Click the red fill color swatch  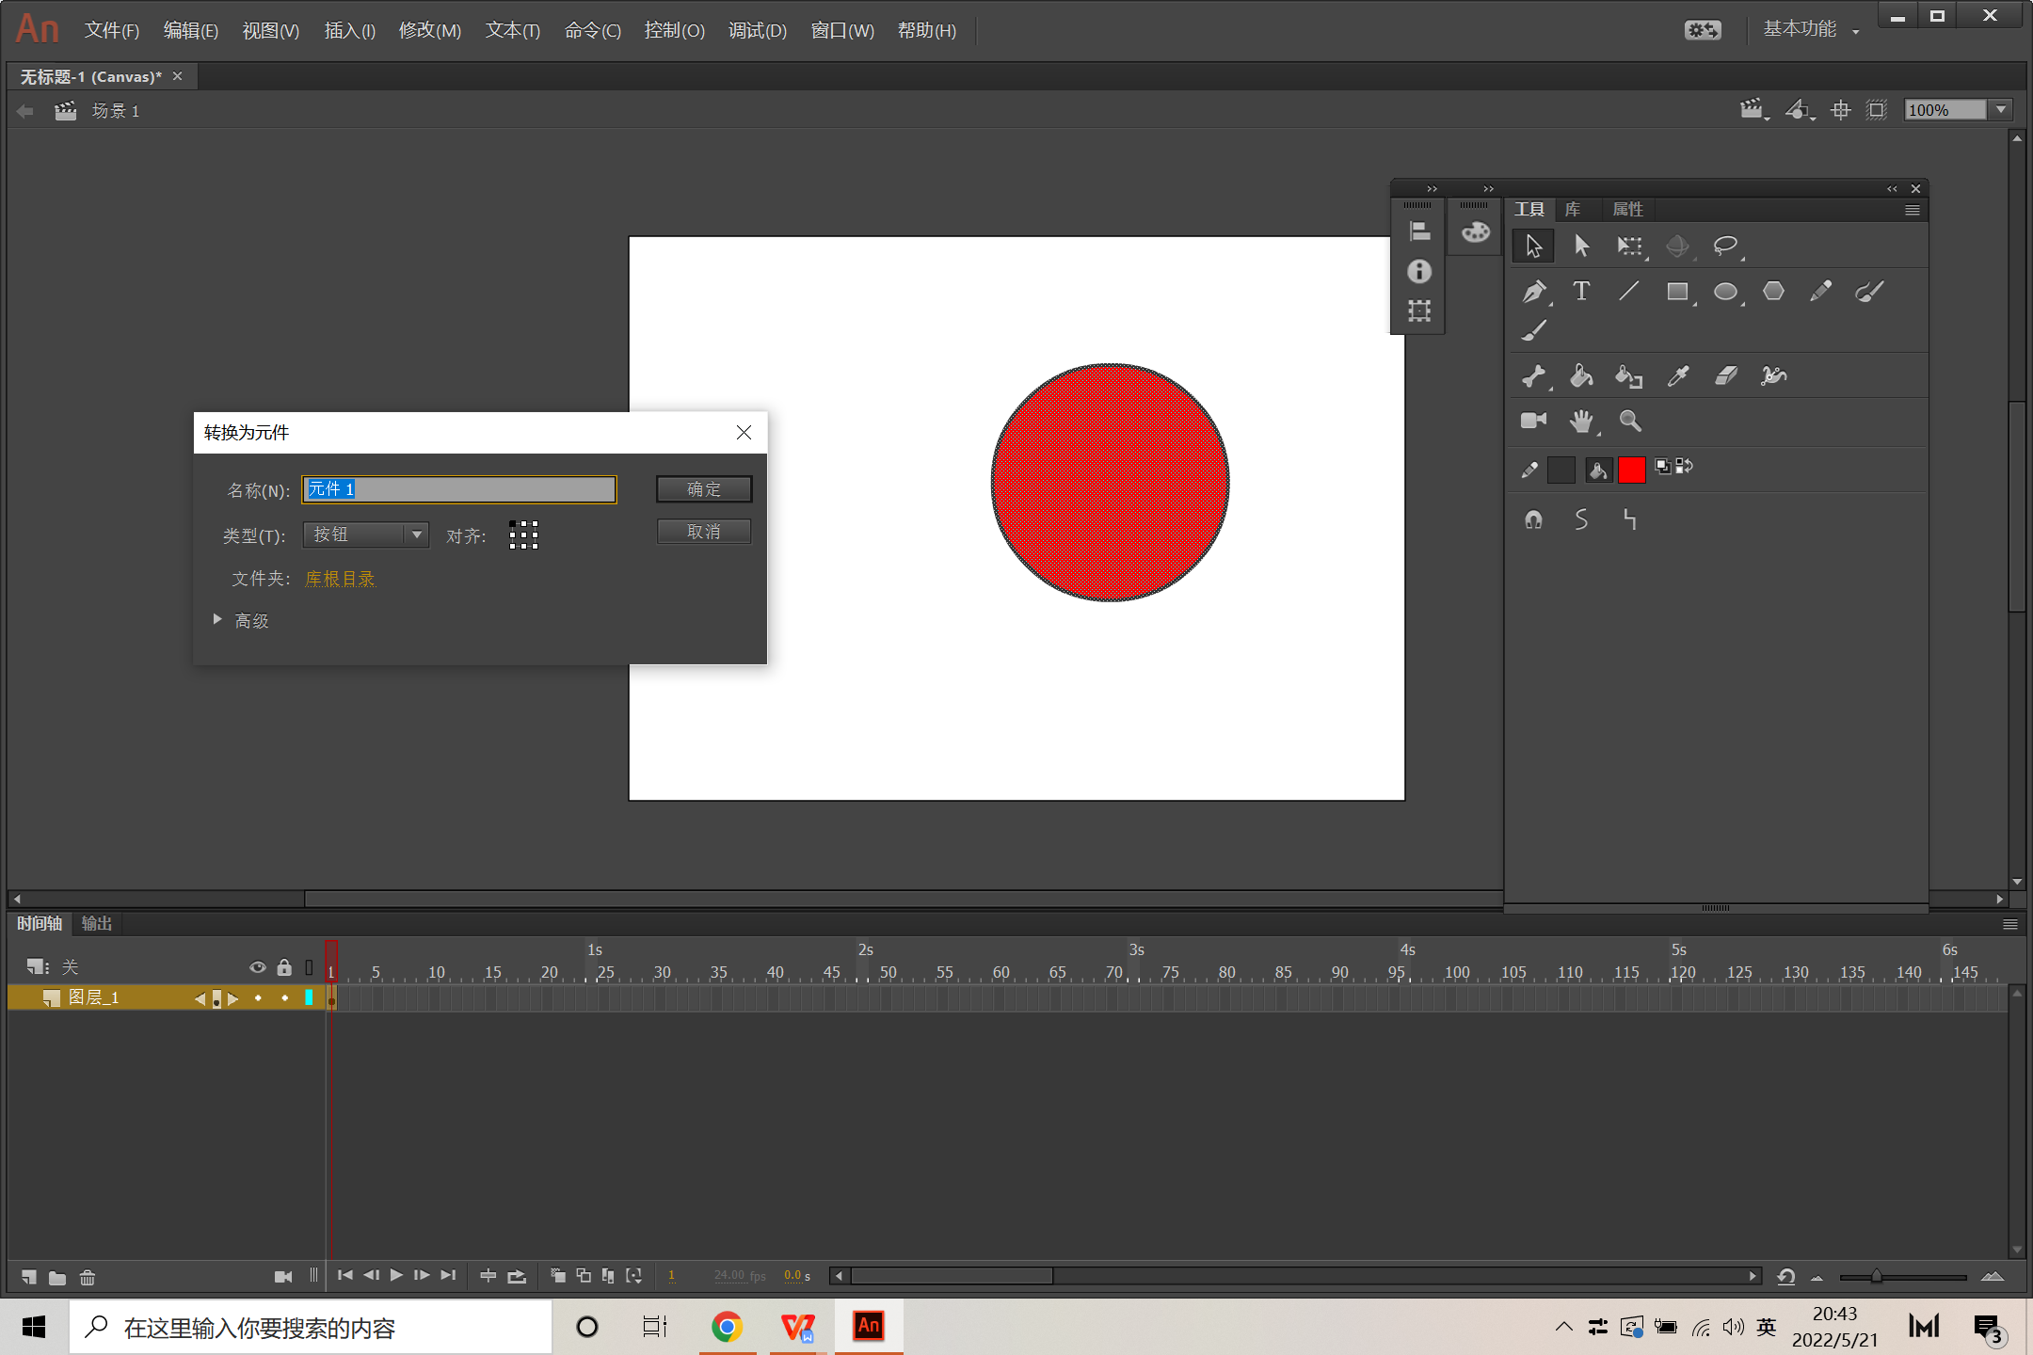pyautogui.click(x=1631, y=469)
